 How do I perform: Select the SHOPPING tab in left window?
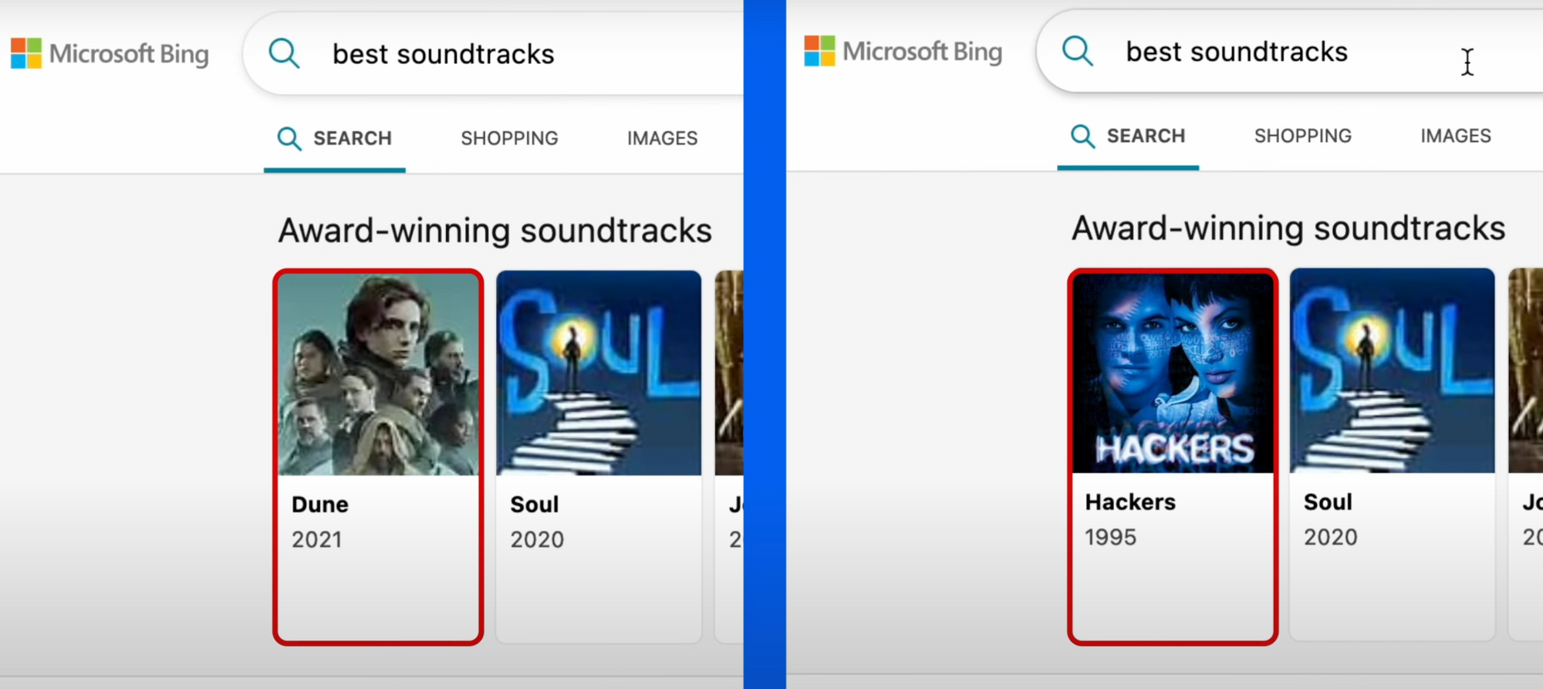coord(509,138)
